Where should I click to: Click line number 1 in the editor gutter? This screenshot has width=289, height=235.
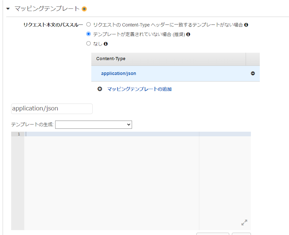pyautogui.click(x=19, y=134)
